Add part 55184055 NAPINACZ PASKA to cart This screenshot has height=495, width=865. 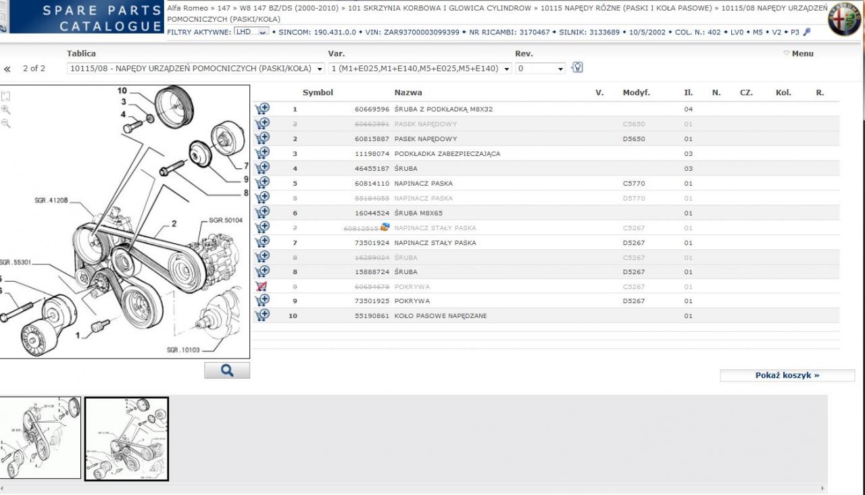pos(262,197)
